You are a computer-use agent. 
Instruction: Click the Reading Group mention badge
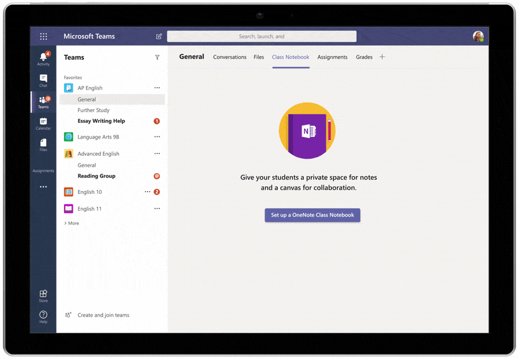pos(157,176)
